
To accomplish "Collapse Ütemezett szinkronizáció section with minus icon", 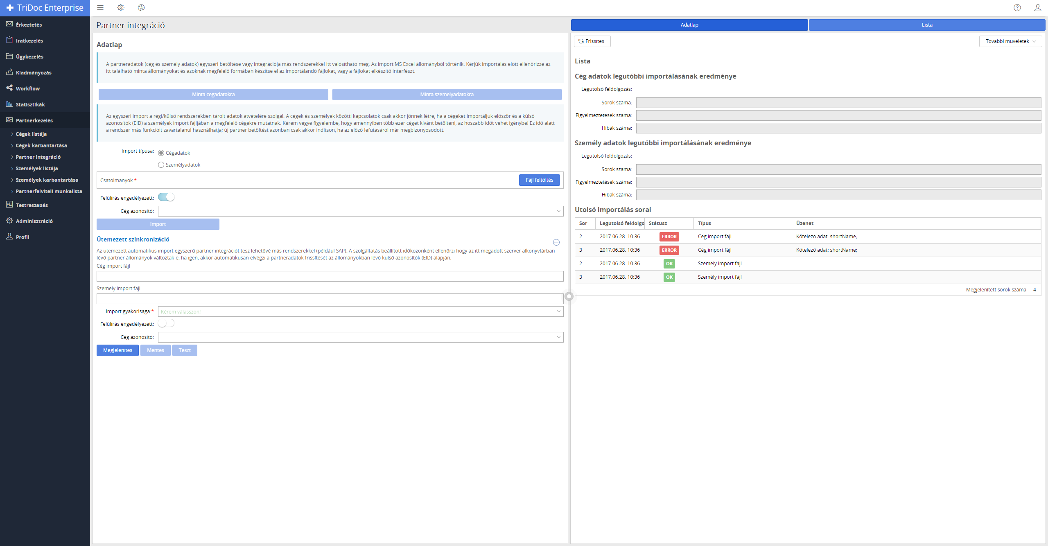I will [556, 242].
